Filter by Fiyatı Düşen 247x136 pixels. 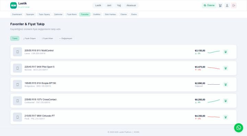point(30,38)
